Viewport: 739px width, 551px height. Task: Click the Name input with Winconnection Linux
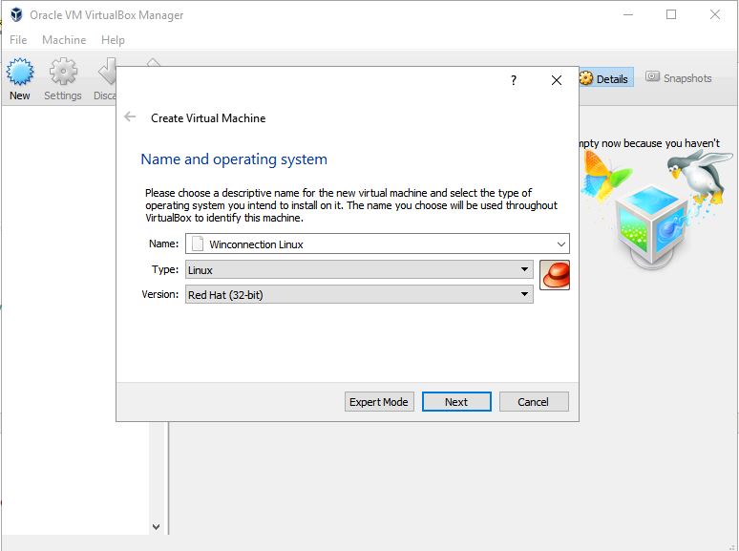pos(377,244)
